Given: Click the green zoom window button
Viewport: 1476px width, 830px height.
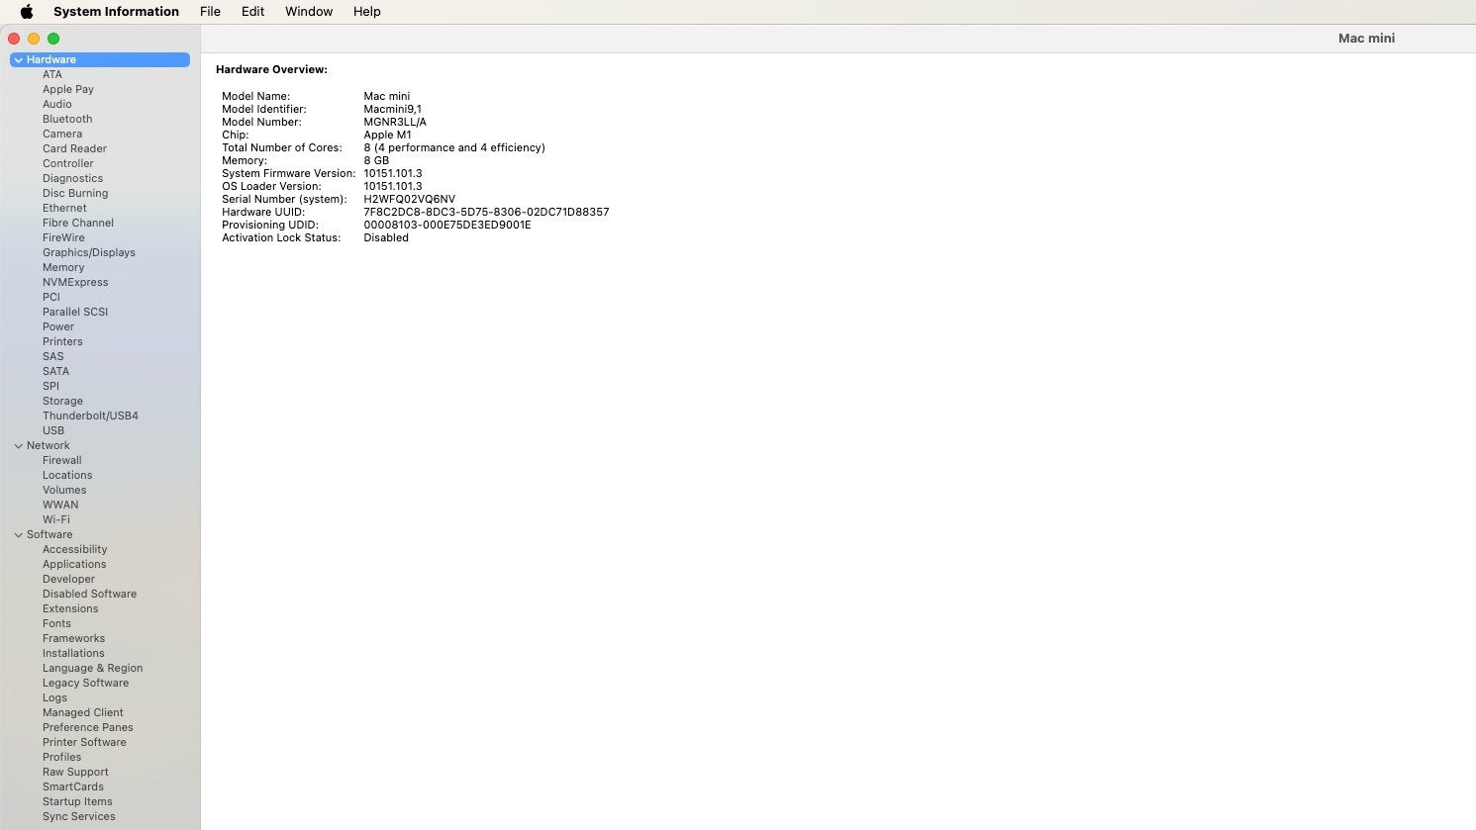Looking at the screenshot, I should pos(53,39).
